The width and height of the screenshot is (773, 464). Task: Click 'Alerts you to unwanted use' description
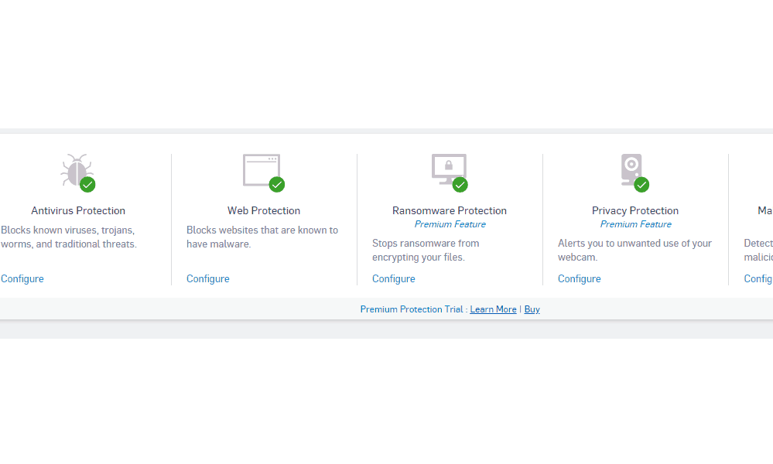(x=635, y=251)
